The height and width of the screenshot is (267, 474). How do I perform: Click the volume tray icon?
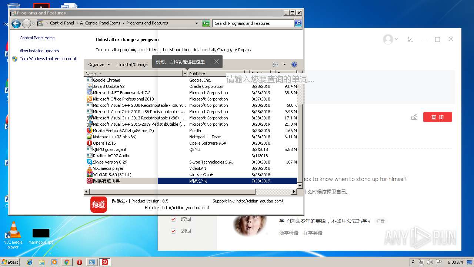click(430, 262)
